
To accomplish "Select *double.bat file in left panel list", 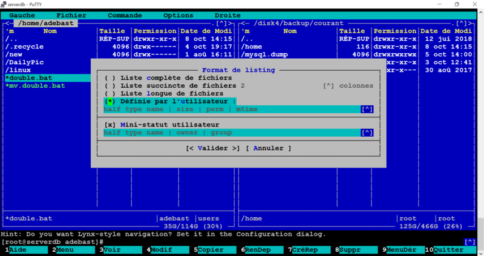I will click(x=48, y=78).
